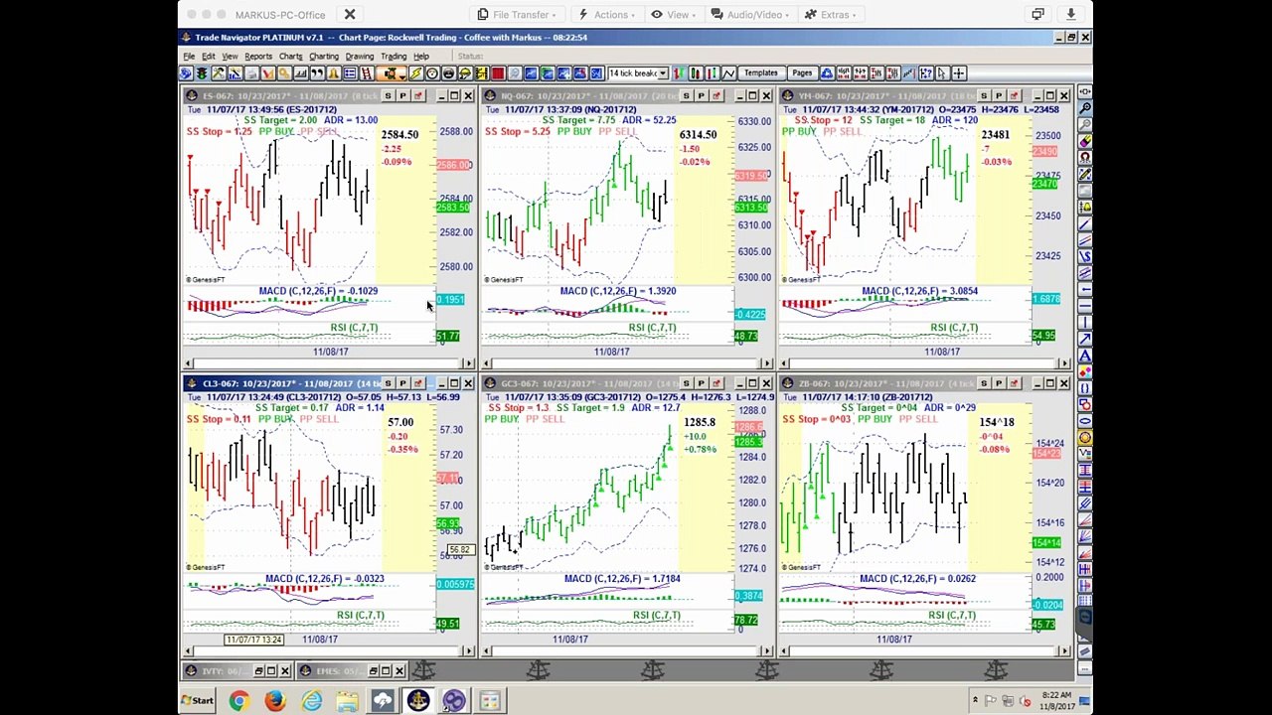Open the Trading menu
The image size is (1272, 715).
click(393, 57)
